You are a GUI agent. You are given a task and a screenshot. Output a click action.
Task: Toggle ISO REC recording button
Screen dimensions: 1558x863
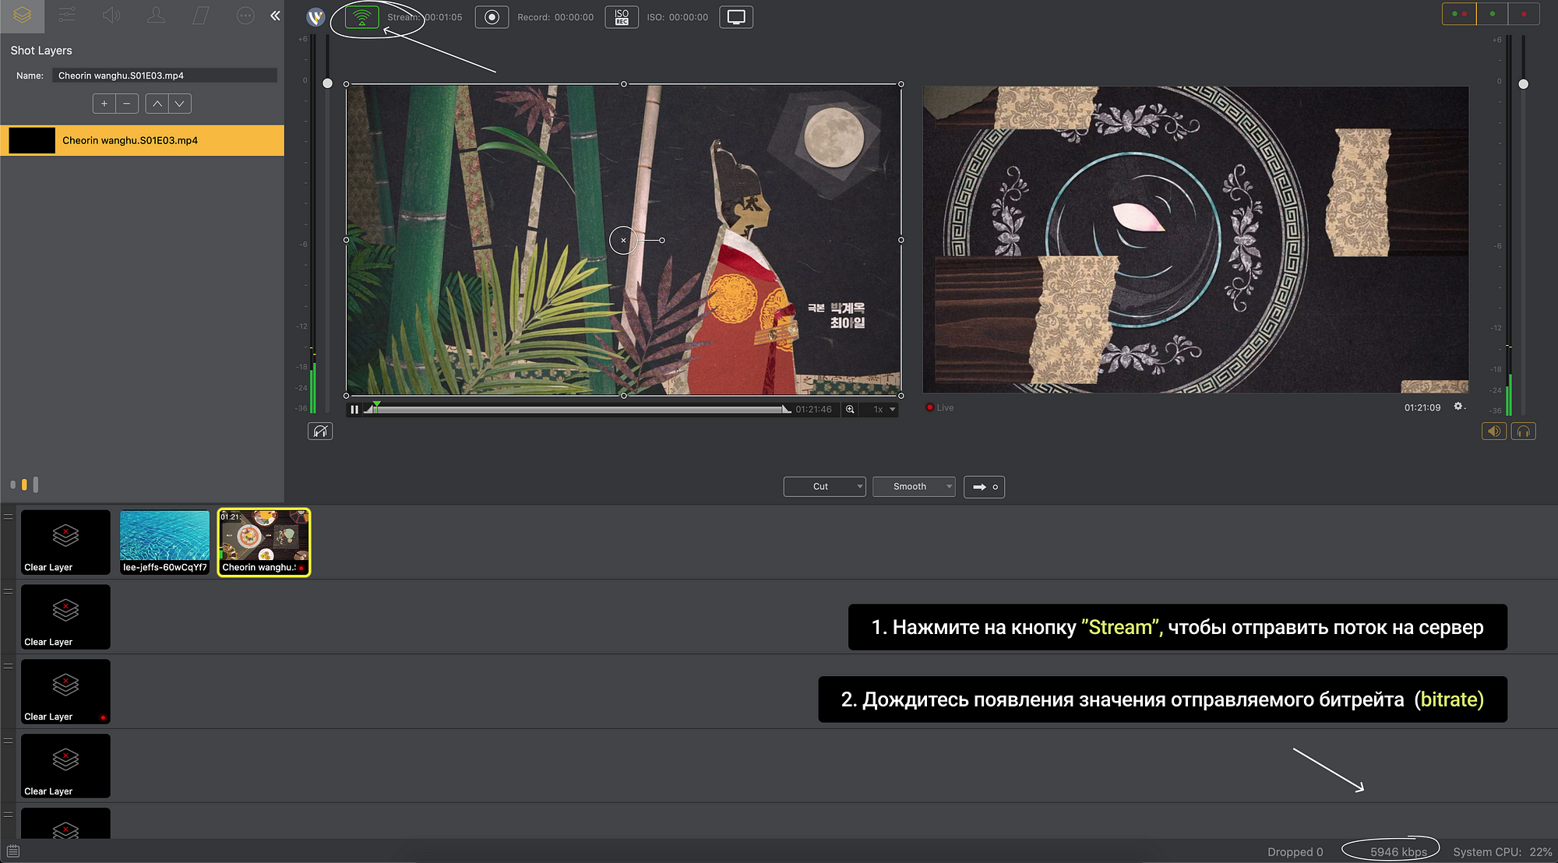(x=622, y=17)
